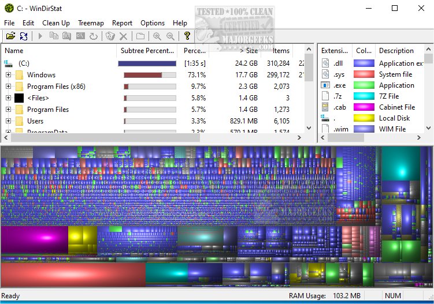Open the Treemap menu
The image size is (434, 304).
coord(91,22)
